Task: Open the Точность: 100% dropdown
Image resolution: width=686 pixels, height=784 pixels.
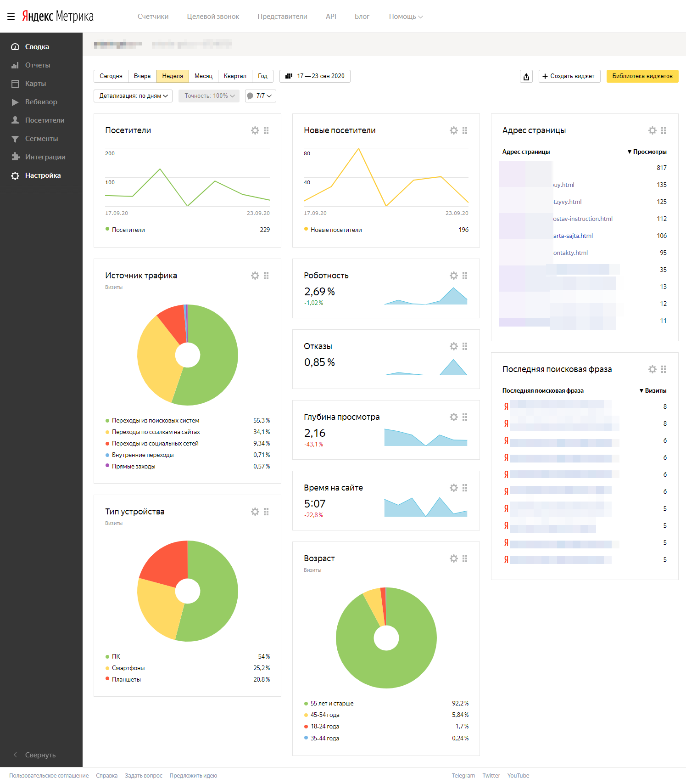Action: tap(209, 96)
